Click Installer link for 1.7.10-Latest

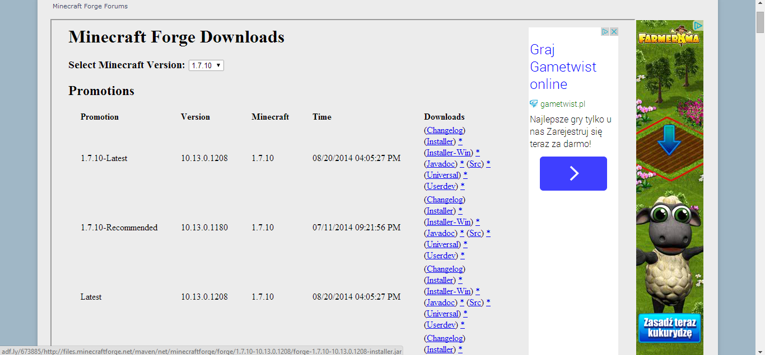coord(440,141)
